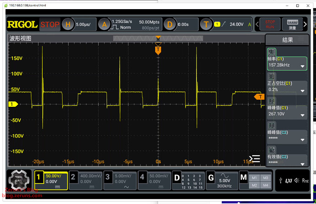The width and height of the screenshot is (316, 204).
Task: Click the horizontal timebase H button
Action: (68, 24)
